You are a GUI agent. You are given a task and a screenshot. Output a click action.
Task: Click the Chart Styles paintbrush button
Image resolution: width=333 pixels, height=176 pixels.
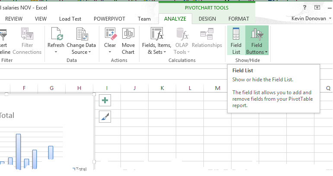[x=105, y=117]
